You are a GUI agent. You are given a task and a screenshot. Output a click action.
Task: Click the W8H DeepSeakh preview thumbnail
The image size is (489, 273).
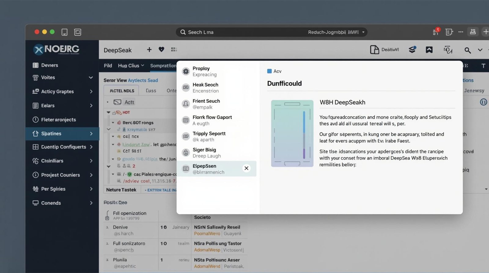[x=292, y=133]
